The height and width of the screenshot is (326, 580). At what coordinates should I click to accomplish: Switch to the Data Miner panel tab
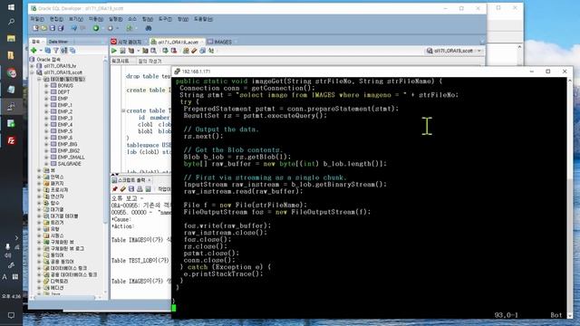point(58,42)
